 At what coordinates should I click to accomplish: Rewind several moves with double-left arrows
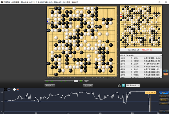(52, 81)
